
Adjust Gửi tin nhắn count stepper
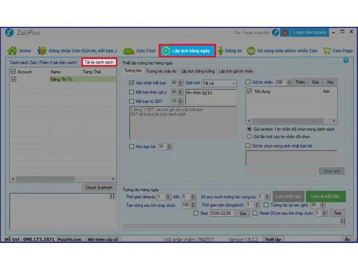click(x=289, y=82)
